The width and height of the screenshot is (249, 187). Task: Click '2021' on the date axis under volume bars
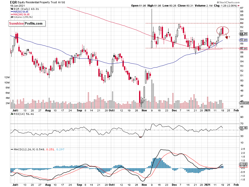(207, 111)
